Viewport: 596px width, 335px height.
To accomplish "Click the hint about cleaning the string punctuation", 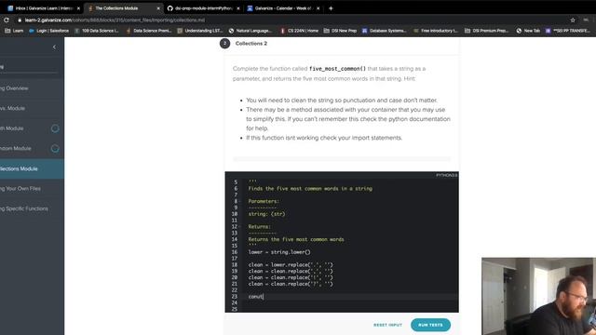I will [342, 100].
